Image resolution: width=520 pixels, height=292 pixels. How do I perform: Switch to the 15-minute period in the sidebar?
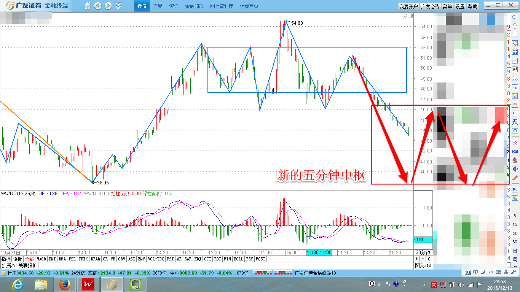(x=515, y=224)
